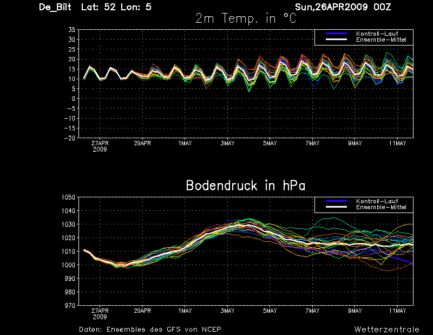433x335 pixels.
Task: Click the Daten: Ensembles des GFS von NCEP text
Action: [150, 329]
